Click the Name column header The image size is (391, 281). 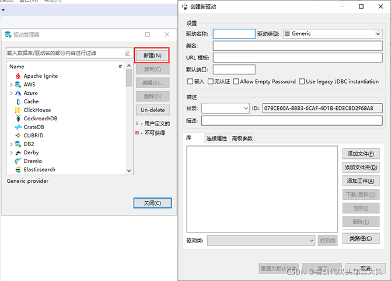pyautogui.click(x=17, y=67)
